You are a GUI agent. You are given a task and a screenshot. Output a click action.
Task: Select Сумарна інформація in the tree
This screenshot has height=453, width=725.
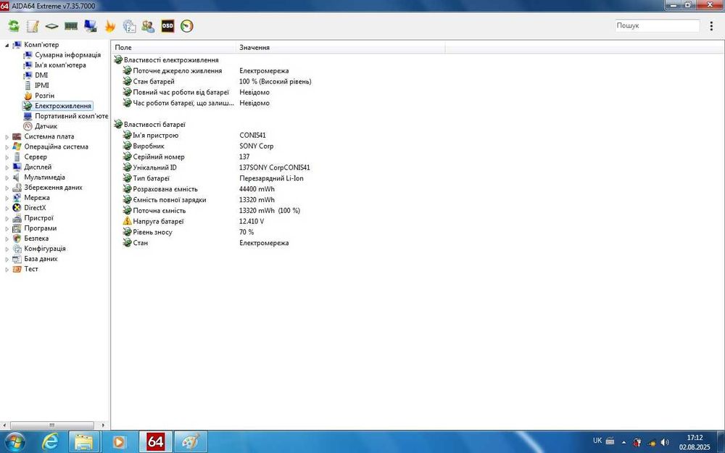(x=67, y=55)
